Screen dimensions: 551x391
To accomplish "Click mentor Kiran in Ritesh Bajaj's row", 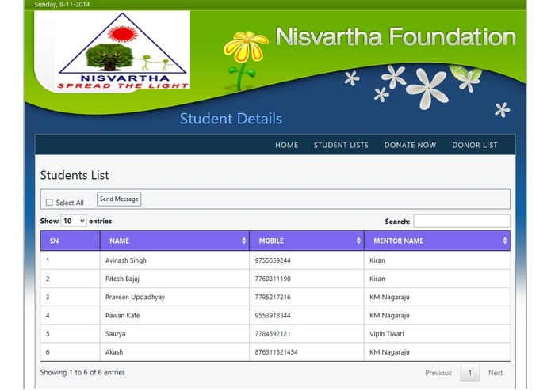I will pos(377,279).
